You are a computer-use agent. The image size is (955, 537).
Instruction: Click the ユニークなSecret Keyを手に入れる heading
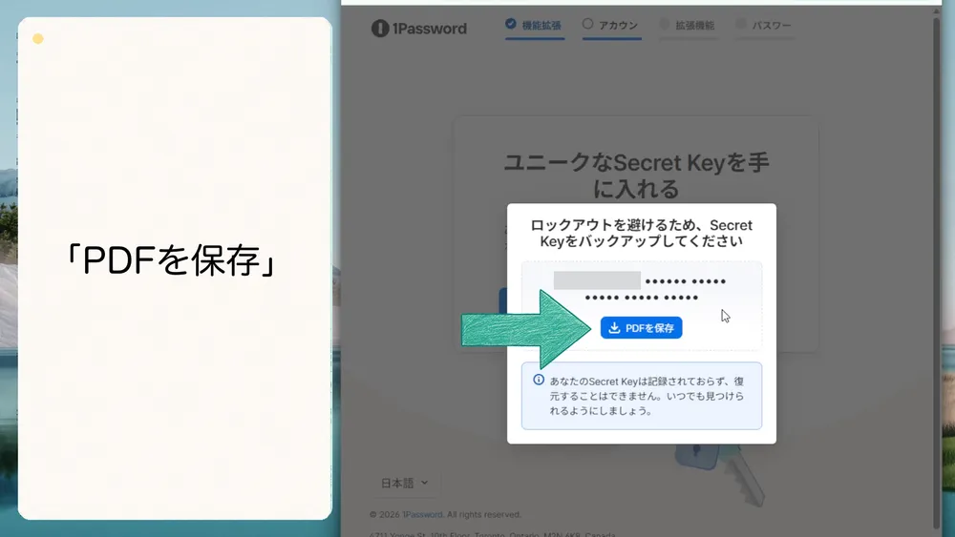click(x=636, y=176)
